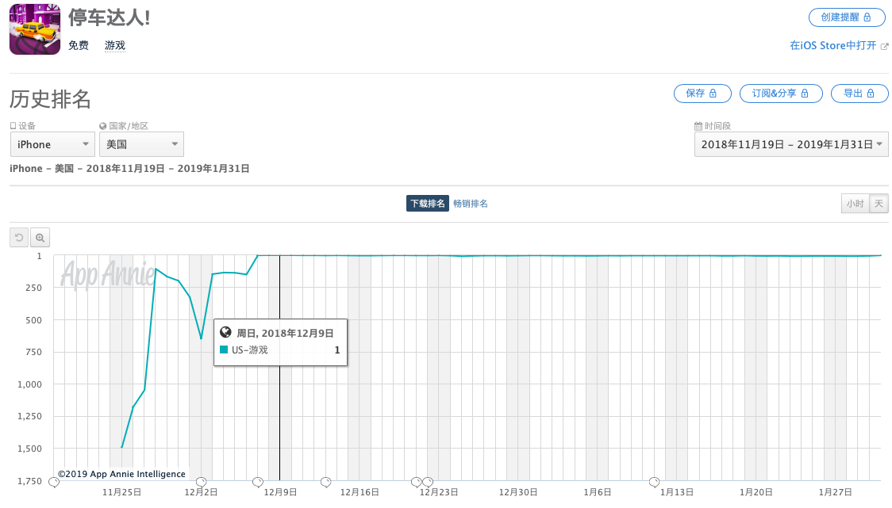Click event bubble marker near 1月13日
892x508 pixels.
654,483
